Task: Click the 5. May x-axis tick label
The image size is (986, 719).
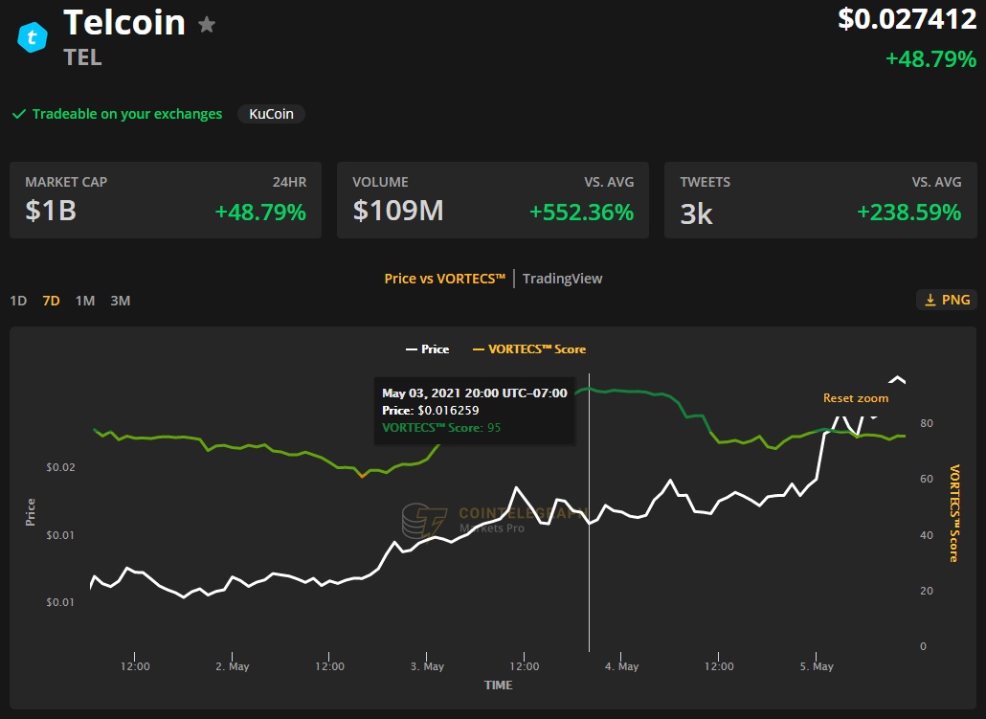Action: tap(817, 666)
